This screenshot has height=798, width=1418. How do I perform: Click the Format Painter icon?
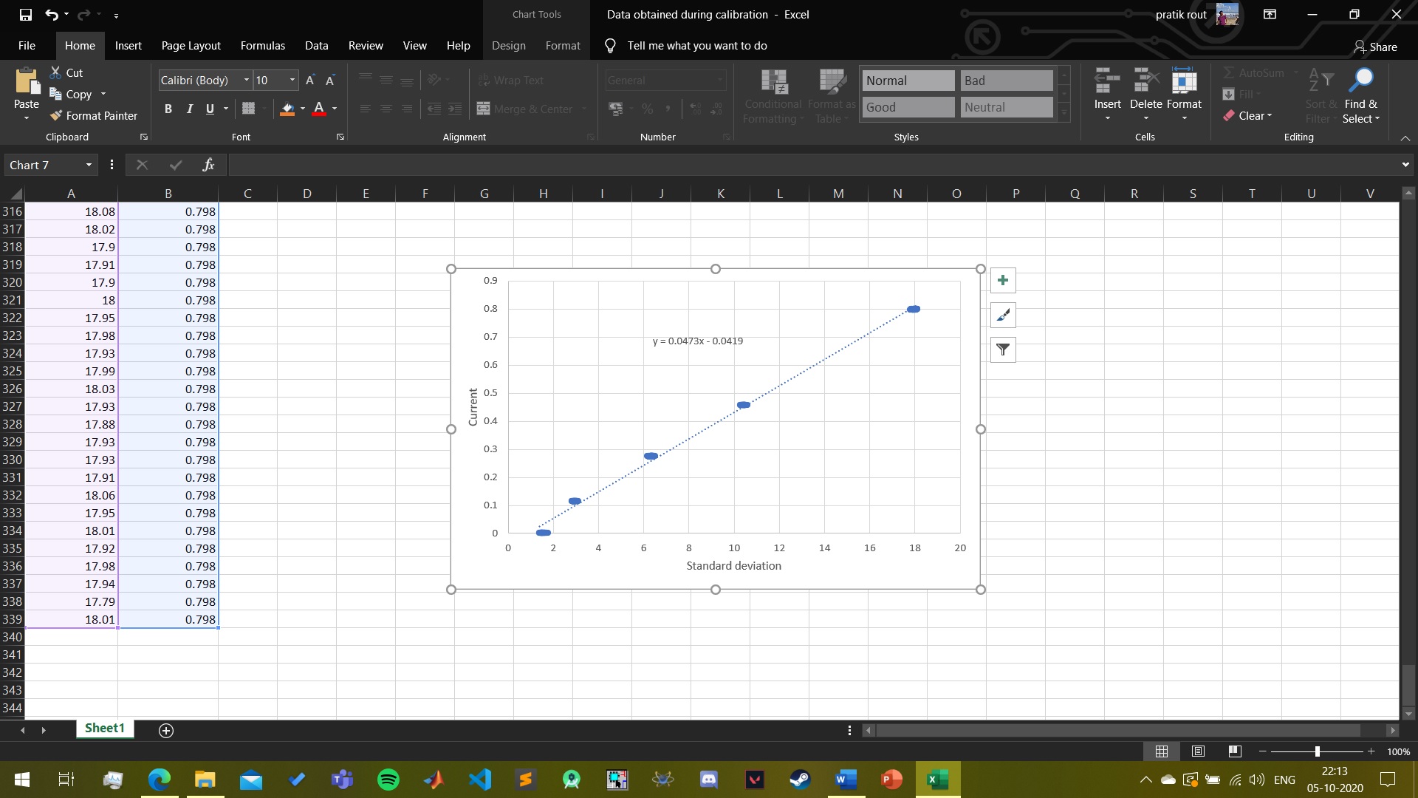(56, 116)
